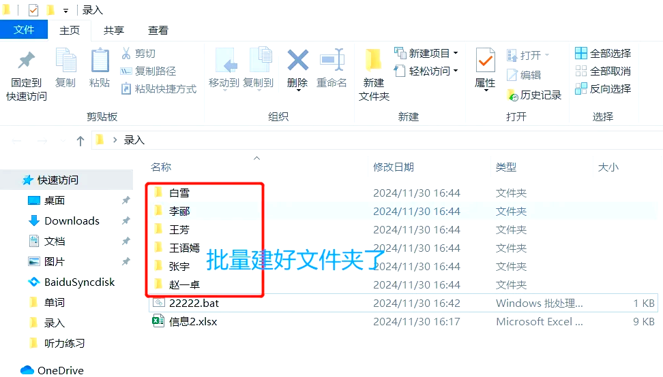The height and width of the screenshot is (377, 663).
Task: Unpin 桌面 using its pin icon
Action: pyautogui.click(x=126, y=200)
